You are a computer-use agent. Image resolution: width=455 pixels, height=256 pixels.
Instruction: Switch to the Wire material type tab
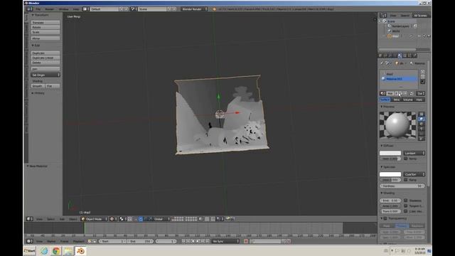pos(397,100)
